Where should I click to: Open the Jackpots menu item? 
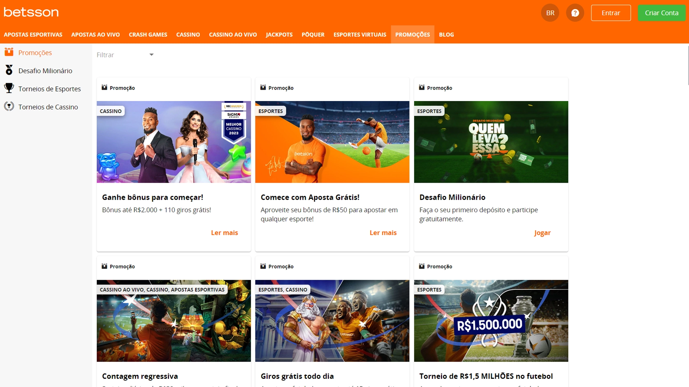point(279,34)
